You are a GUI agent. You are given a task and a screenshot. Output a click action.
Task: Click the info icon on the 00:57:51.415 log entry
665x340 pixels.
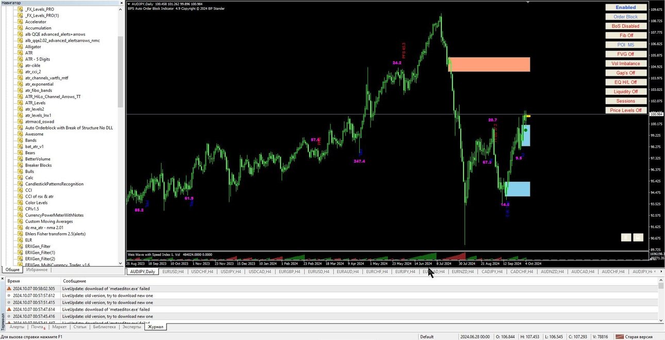pyautogui.click(x=9, y=302)
